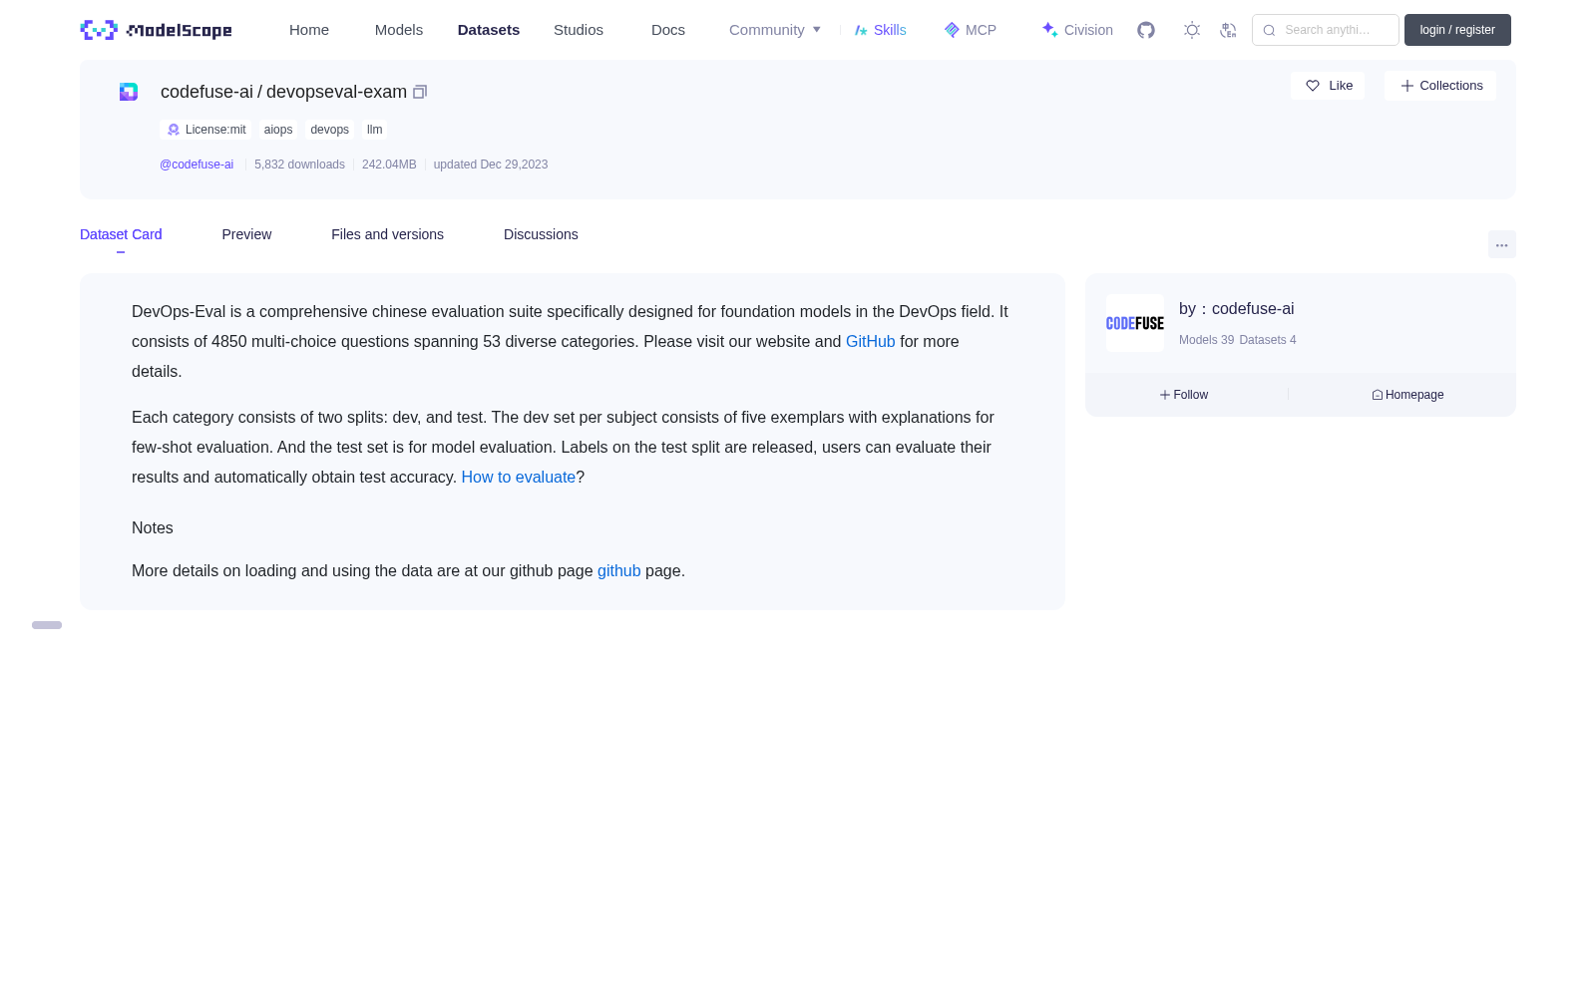Open the Files and versions tab
Screen dimensions: 1596x997
tap(387, 234)
